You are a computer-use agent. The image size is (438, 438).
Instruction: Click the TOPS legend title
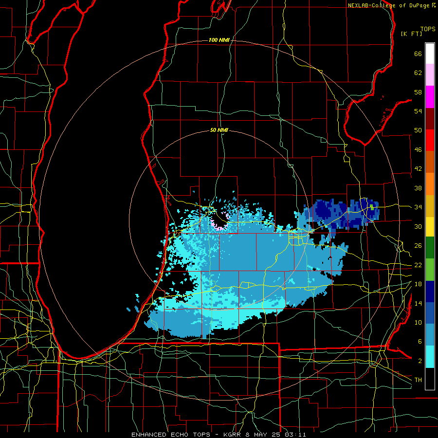point(428,29)
